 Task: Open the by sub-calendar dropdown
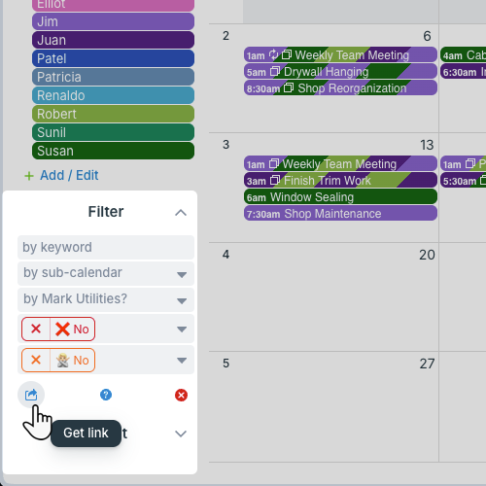pyautogui.click(x=106, y=273)
